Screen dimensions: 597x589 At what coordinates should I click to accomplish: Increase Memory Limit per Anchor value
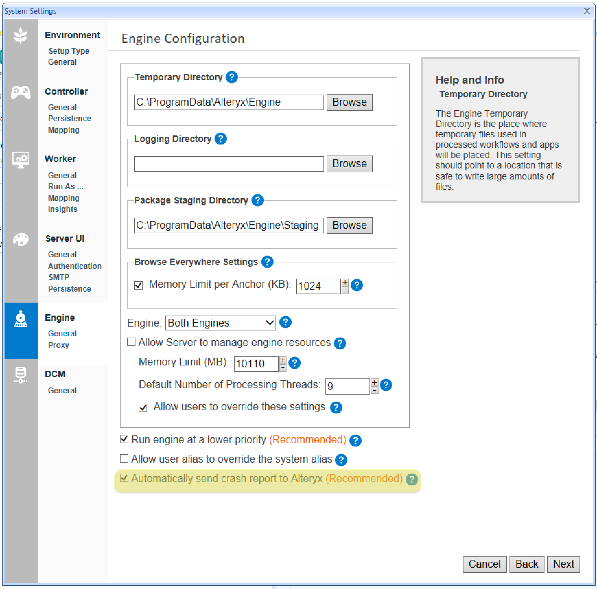[x=345, y=282]
